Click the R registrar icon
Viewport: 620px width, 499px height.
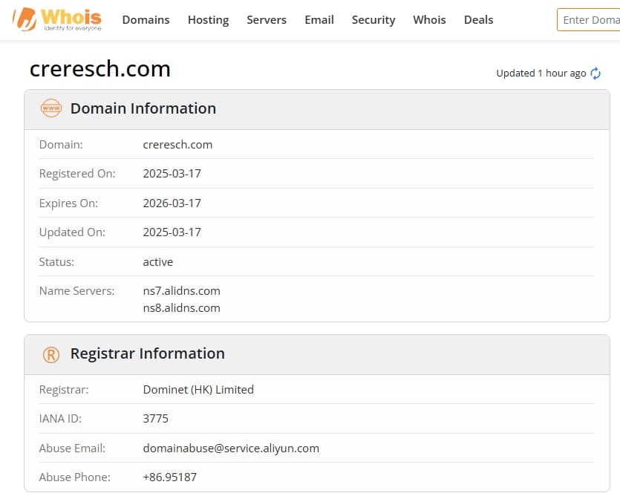click(x=51, y=355)
